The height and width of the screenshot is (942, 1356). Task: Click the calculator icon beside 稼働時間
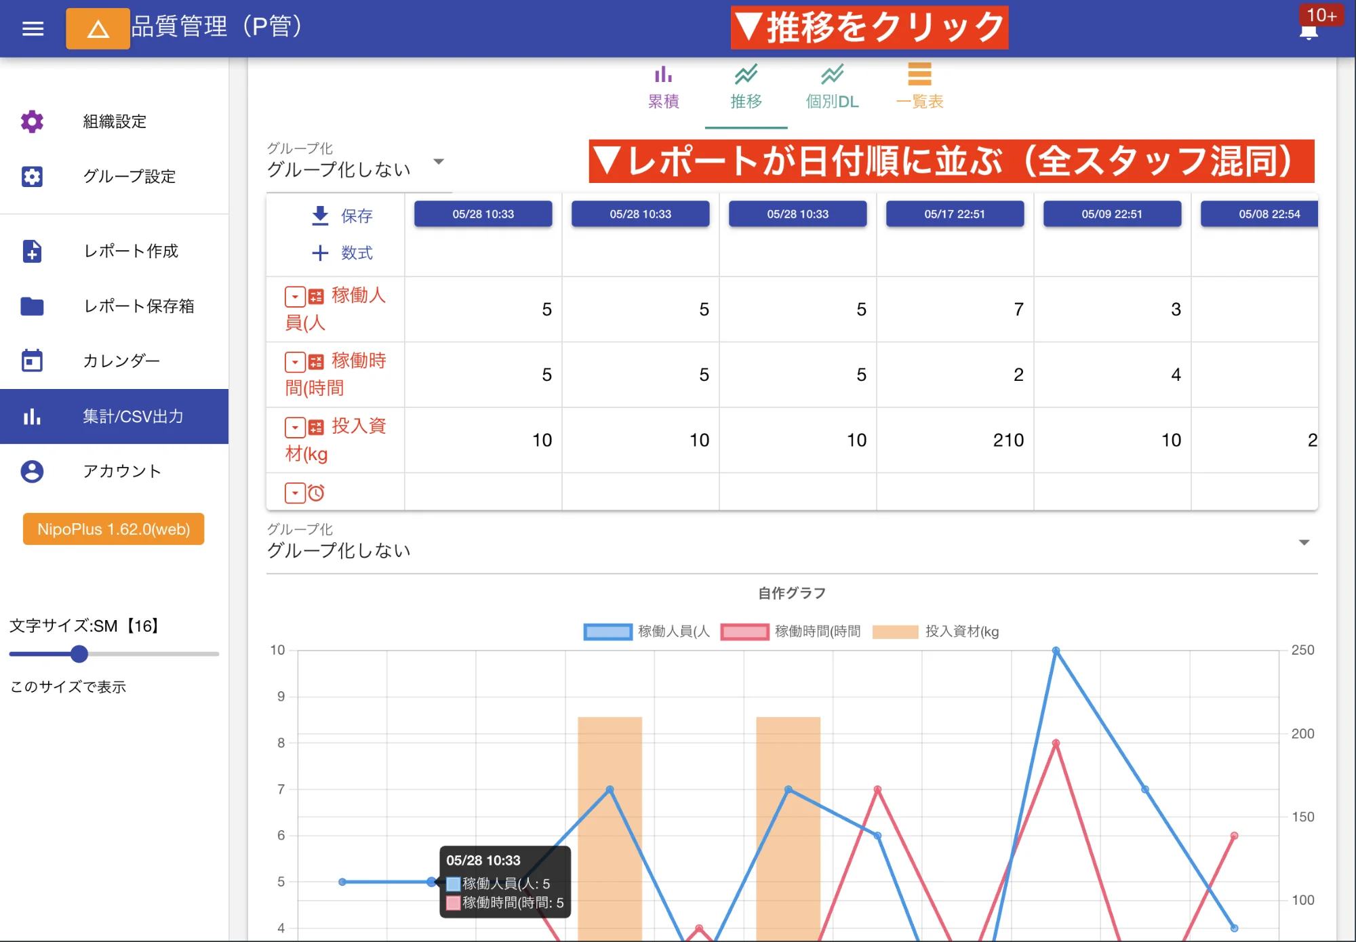[x=316, y=362]
